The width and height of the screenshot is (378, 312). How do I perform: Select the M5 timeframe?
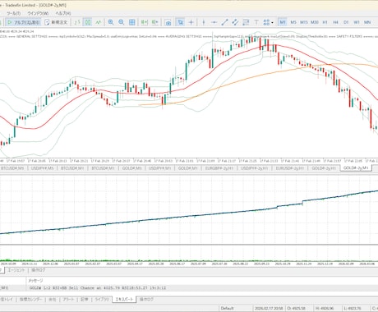click(293, 22)
